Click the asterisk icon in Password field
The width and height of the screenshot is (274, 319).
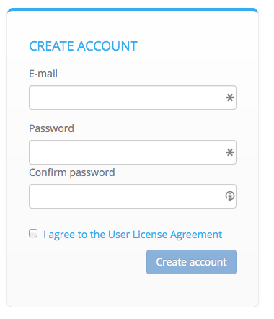pos(230,152)
